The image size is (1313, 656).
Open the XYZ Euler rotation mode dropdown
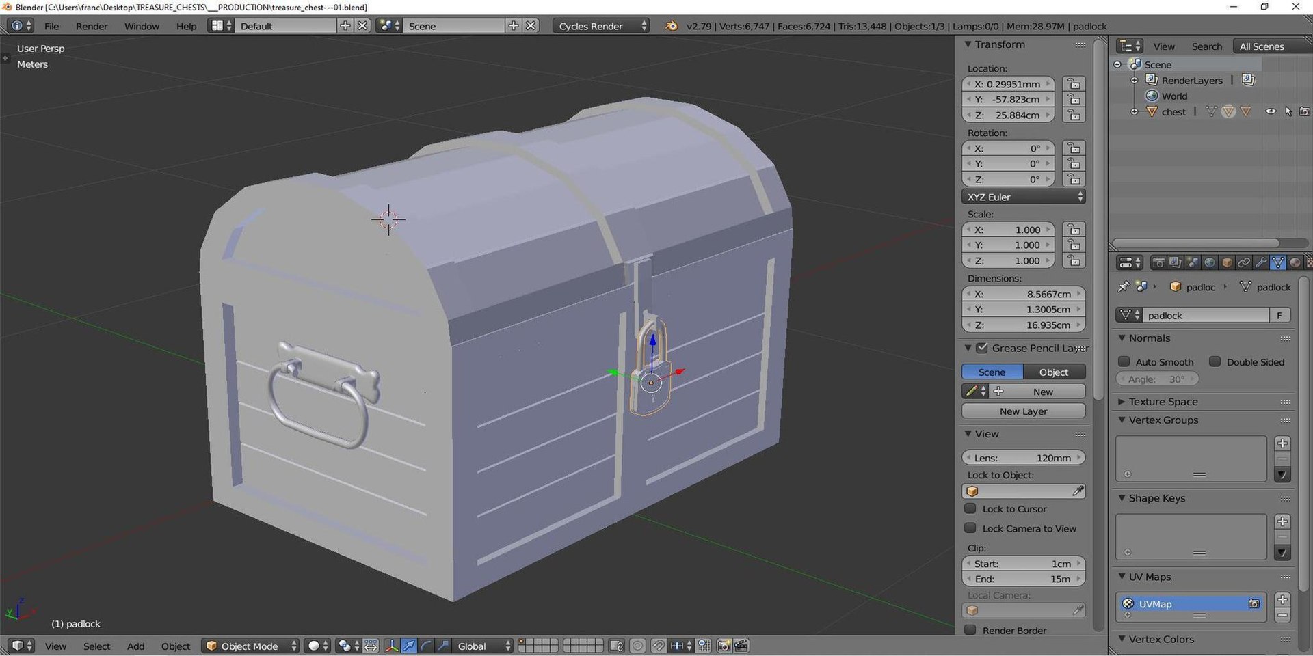tap(1023, 197)
